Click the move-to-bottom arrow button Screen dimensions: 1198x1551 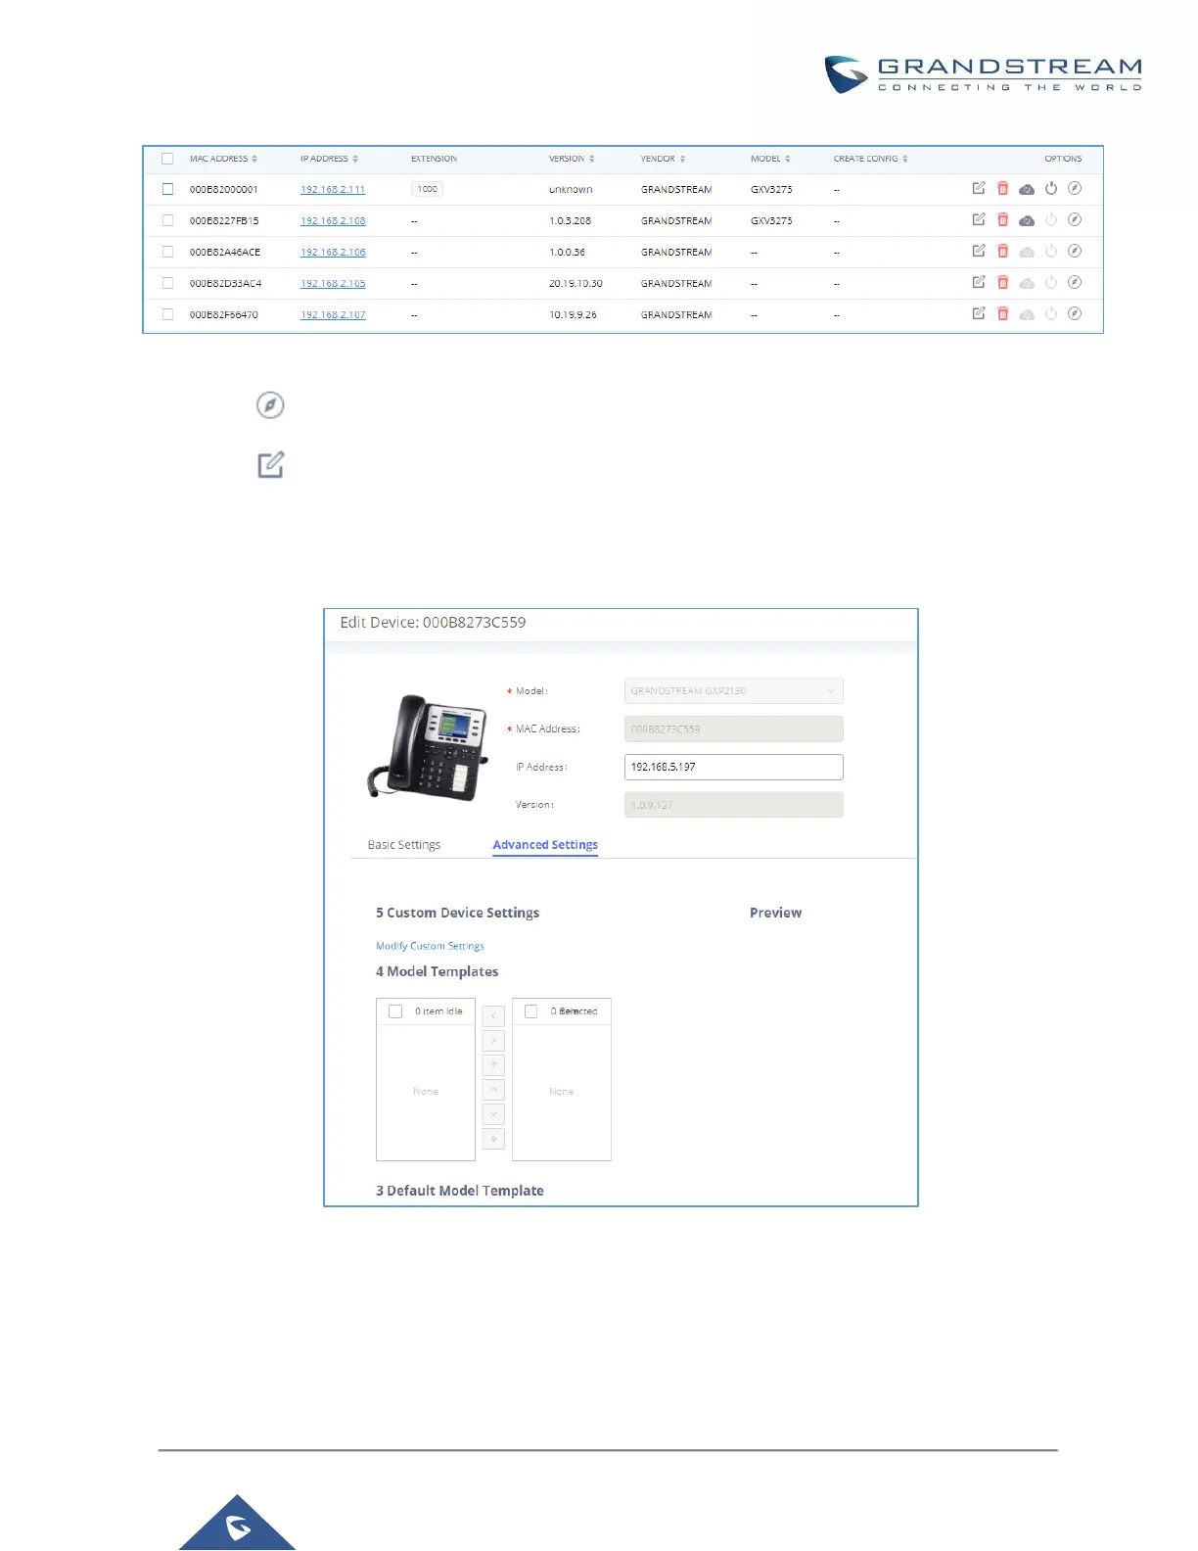point(493,1139)
